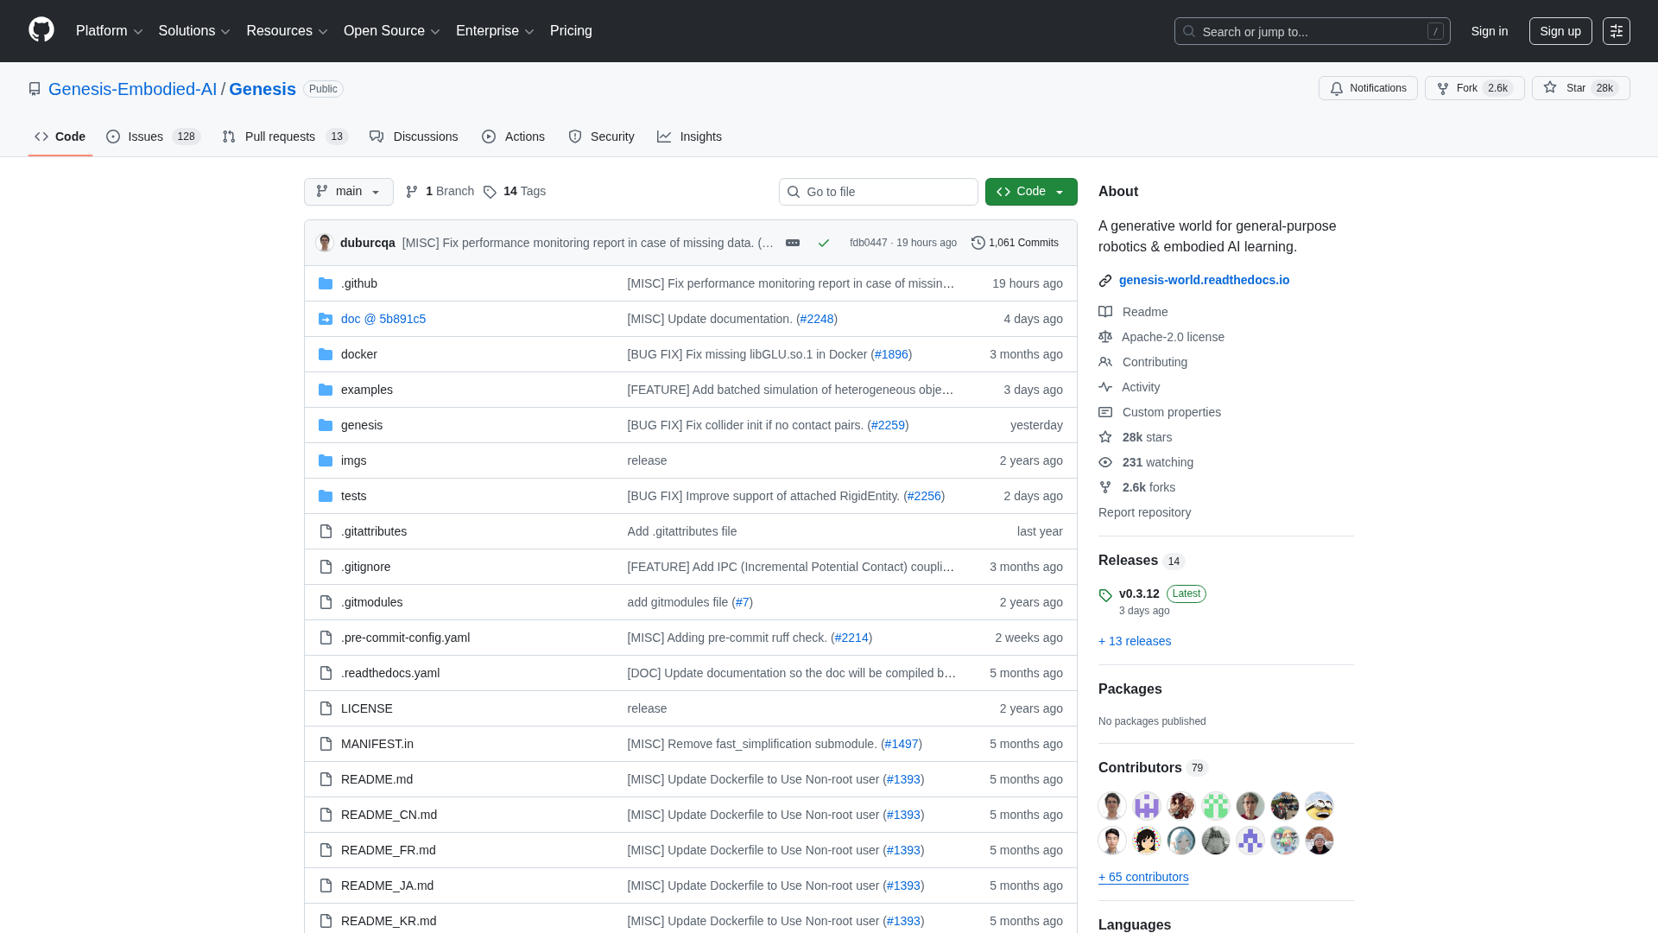The image size is (1658, 933).
Task: Click the Go to file input
Action: 877,192
